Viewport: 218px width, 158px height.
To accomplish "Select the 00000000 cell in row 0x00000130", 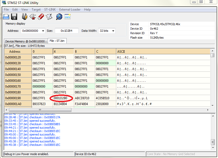I will [x=105, y=63].
